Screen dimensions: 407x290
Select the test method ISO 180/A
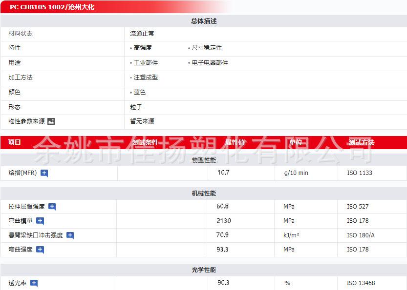pyautogui.click(x=361, y=235)
